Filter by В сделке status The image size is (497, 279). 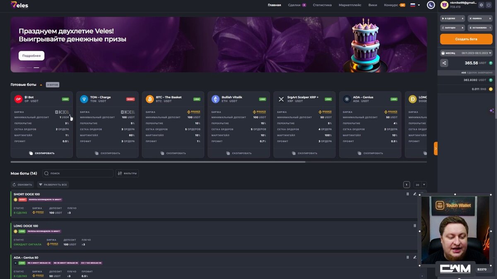click(x=453, y=18)
